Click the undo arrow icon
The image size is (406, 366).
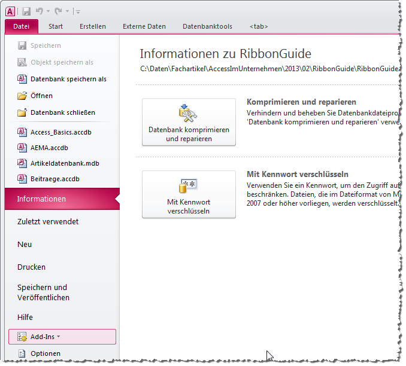pos(40,11)
